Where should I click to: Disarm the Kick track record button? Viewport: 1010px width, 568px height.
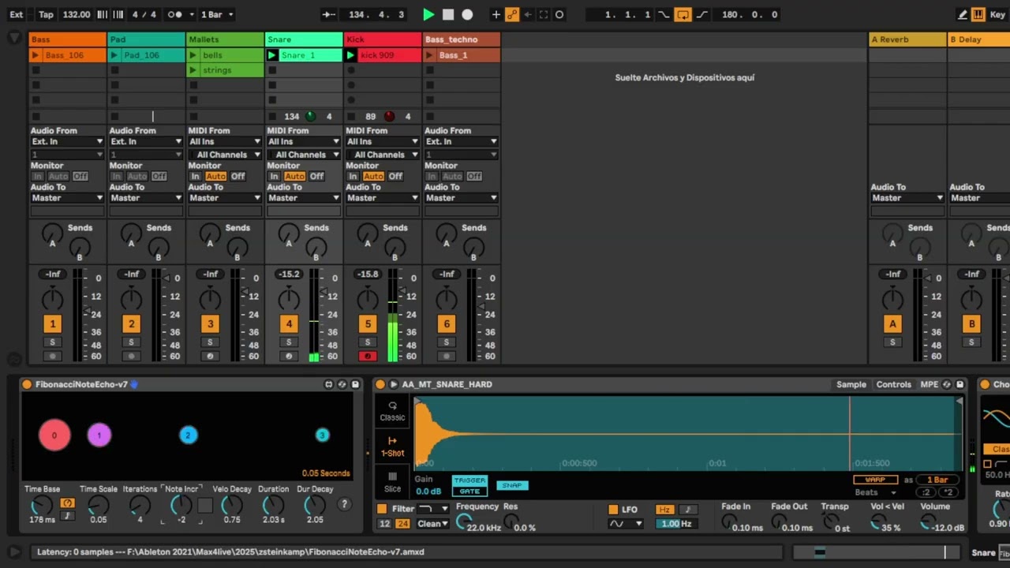pos(368,357)
